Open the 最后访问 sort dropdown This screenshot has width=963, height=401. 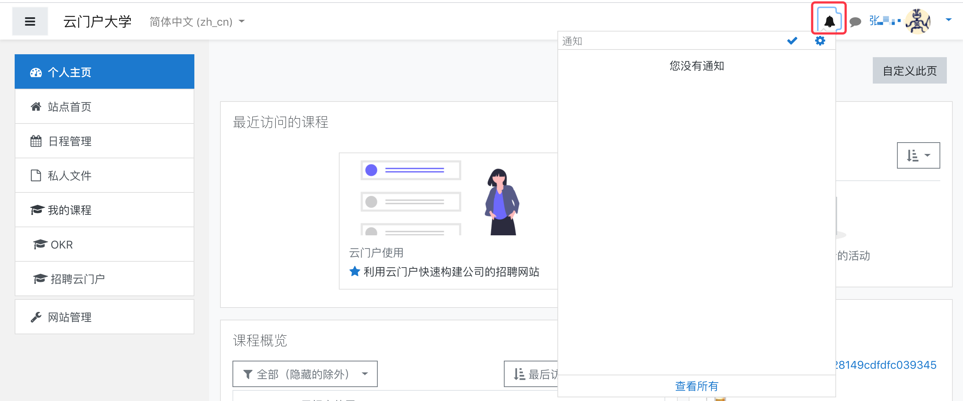[531, 374]
